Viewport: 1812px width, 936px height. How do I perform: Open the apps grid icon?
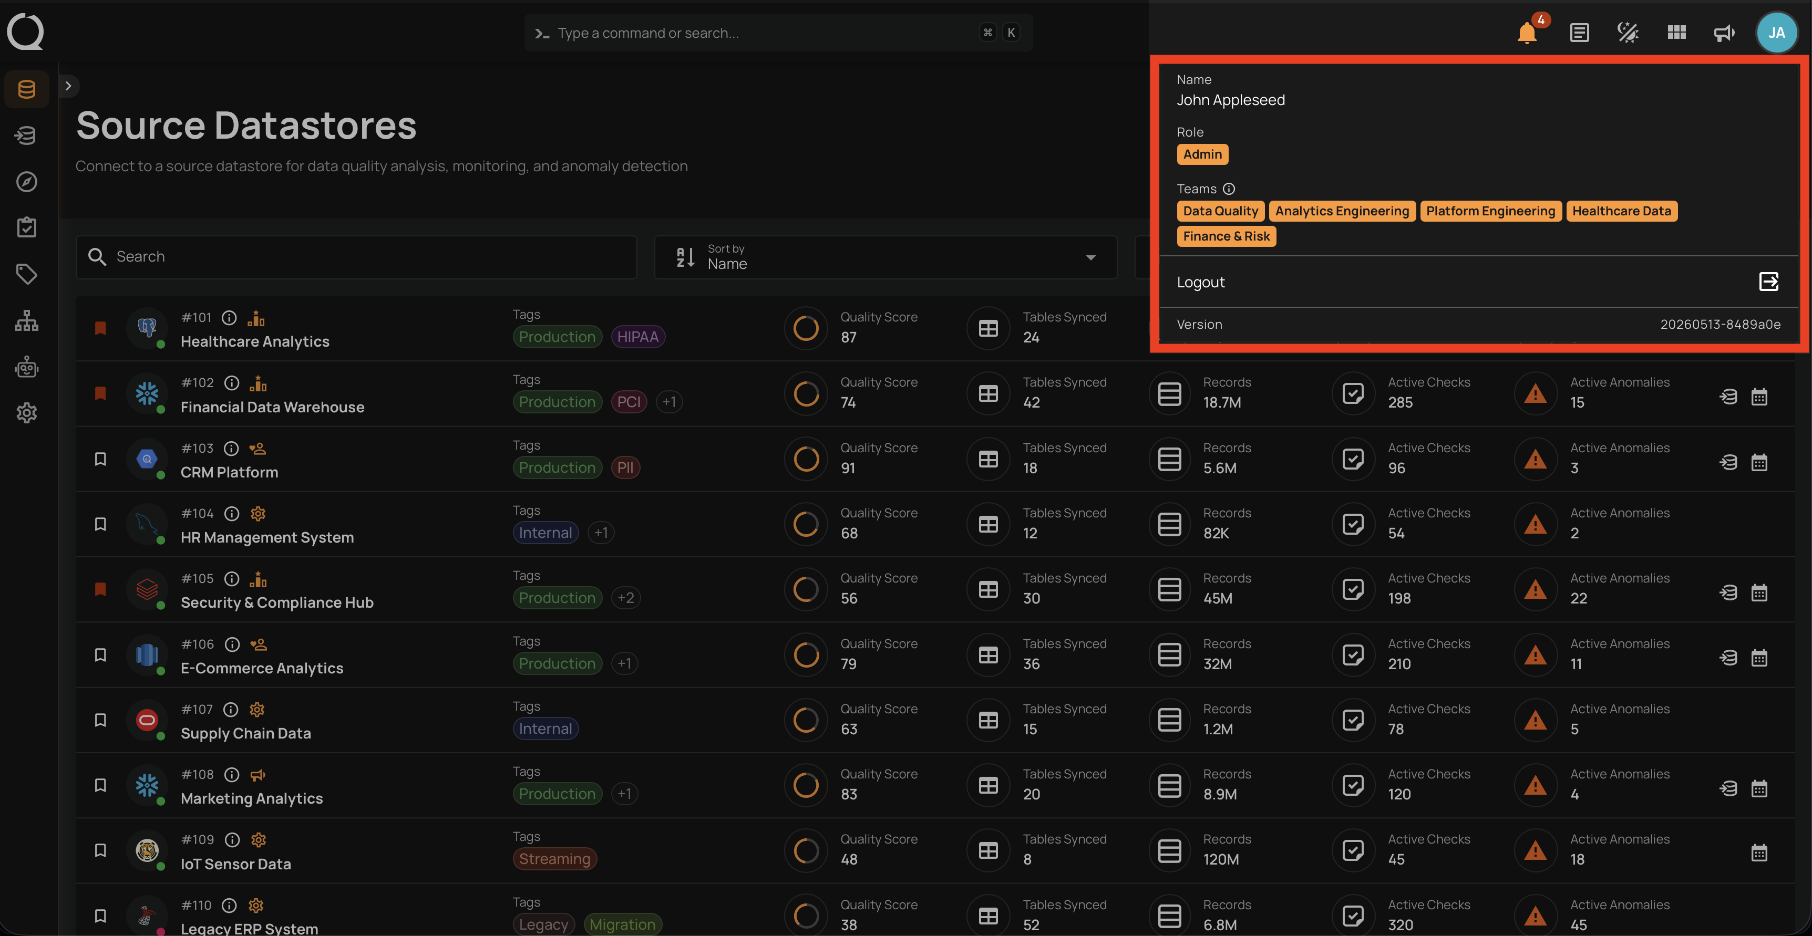coord(1676,33)
